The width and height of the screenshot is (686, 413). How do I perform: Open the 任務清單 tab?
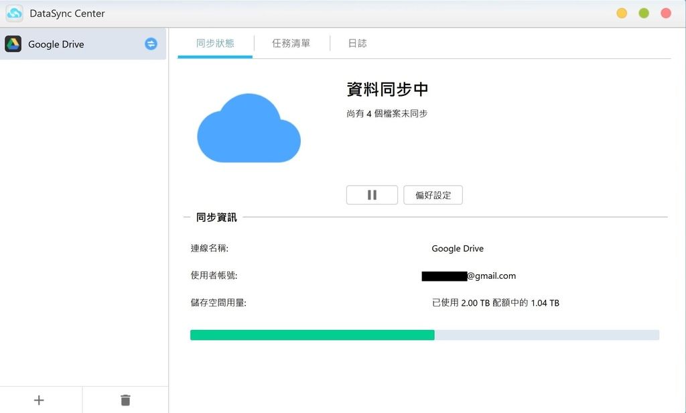point(291,44)
